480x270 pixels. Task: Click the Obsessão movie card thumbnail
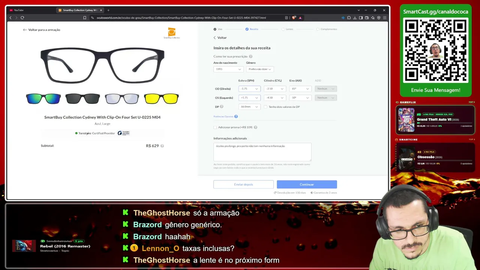point(407,157)
